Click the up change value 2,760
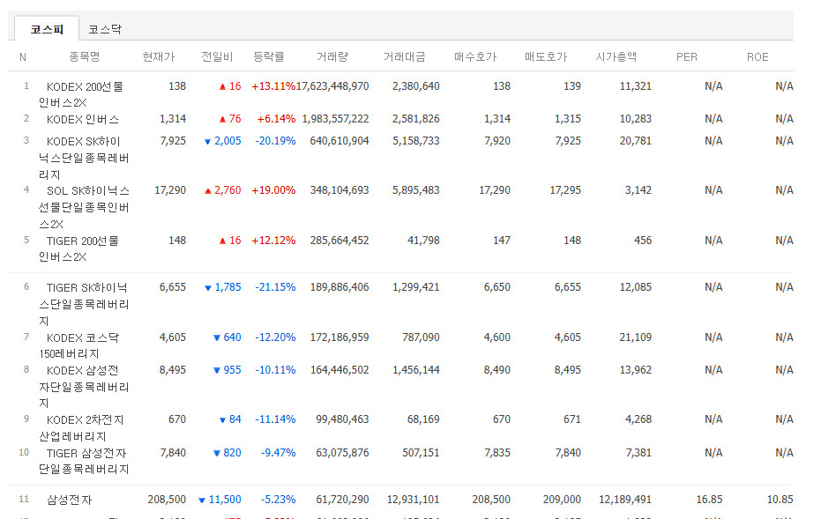This screenshot has height=519, width=821. click(x=228, y=190)
